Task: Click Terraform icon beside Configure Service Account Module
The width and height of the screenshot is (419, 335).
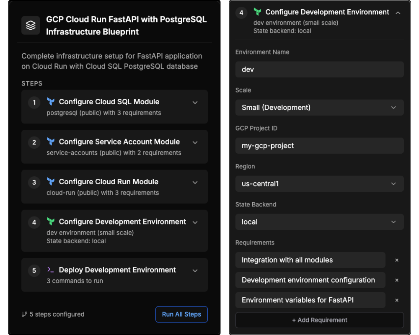Action: [x=51, y=142]
